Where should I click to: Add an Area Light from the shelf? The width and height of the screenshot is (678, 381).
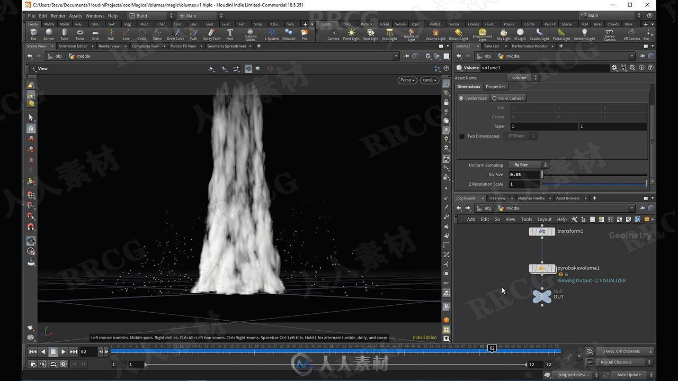click(389, 34)
